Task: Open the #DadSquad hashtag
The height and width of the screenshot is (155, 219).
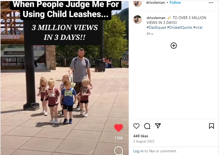Action: (x=156, y=27)
